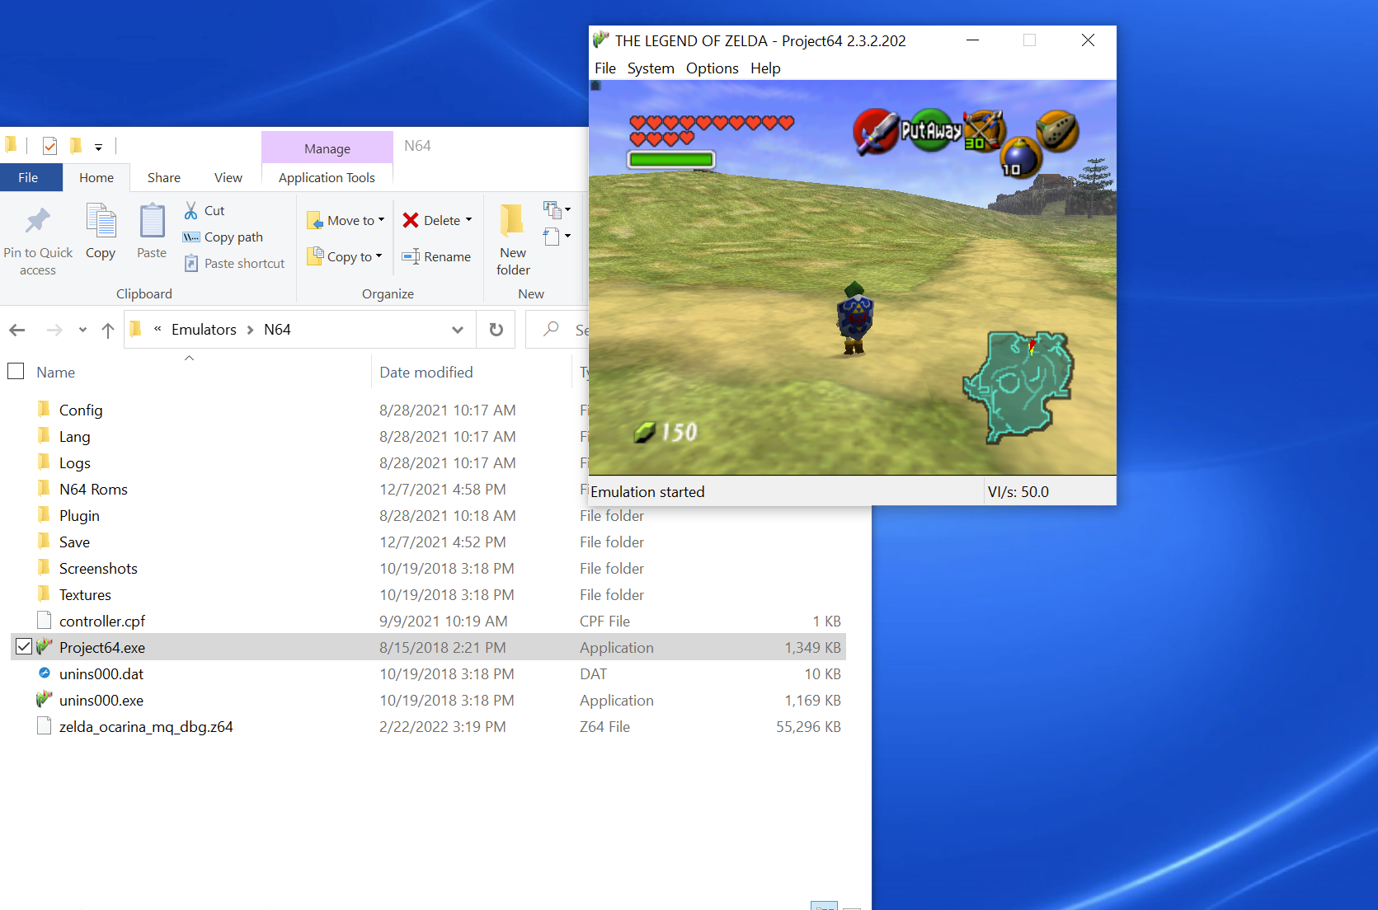Expand the Delete options arrow
Screen dimensions: 1378x910
(x=469, y=220)
